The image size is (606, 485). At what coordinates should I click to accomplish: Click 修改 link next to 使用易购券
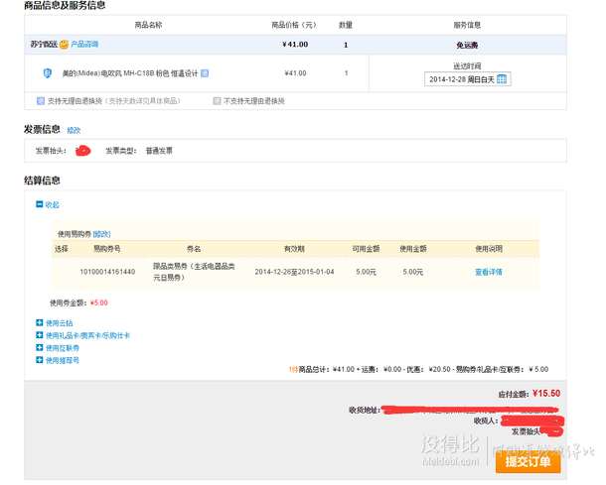pyautogui.click(x=102, y=233)
